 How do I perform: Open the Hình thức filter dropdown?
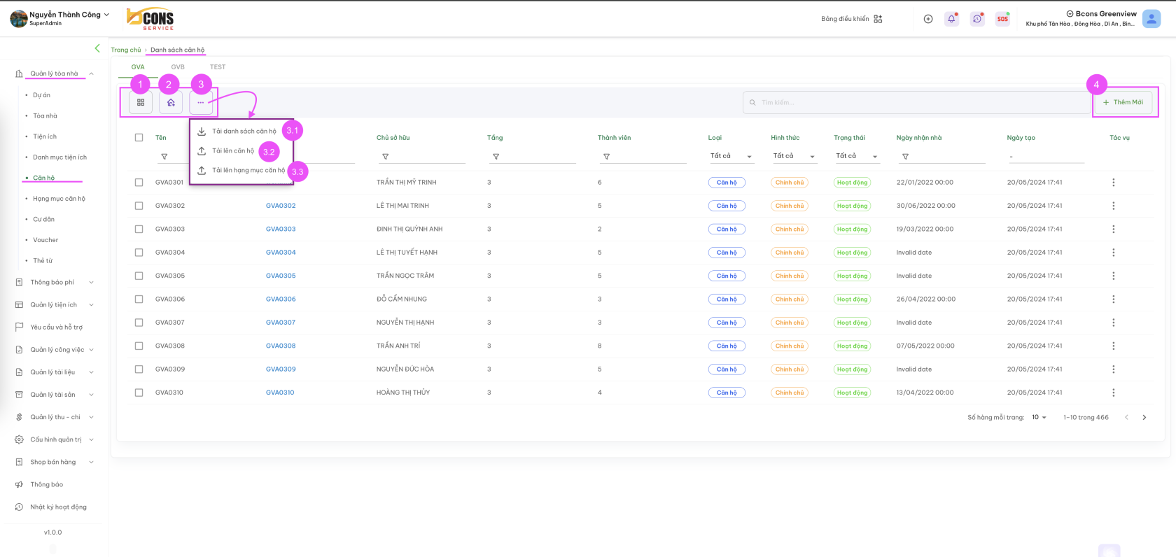pyautogui.click(x=794, y=156)
